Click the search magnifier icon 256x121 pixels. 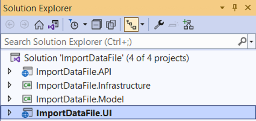pyautogui.click(x=242, y=42)
